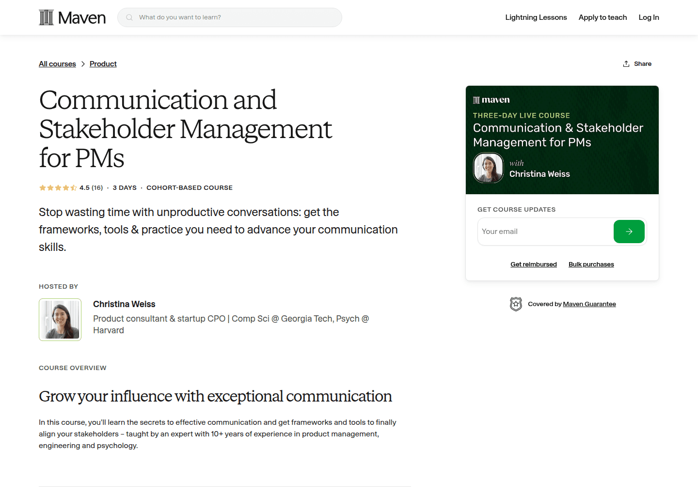Open the Product category breadcrumb

[x=103, y=63]
